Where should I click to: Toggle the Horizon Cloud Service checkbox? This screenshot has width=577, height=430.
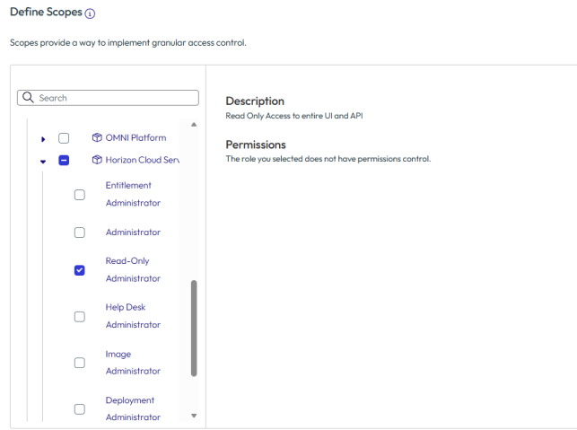[64, 160]
